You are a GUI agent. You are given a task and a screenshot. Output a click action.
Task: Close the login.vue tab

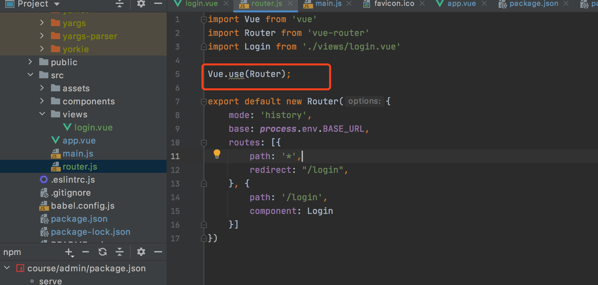coord(226,4)
